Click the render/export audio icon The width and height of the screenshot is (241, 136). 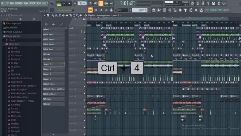219,3
